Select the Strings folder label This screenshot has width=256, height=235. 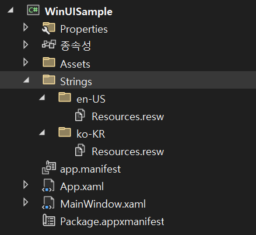tap(76, 82)
